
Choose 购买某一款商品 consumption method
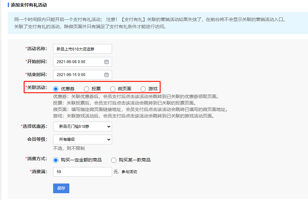pos(114,160)
